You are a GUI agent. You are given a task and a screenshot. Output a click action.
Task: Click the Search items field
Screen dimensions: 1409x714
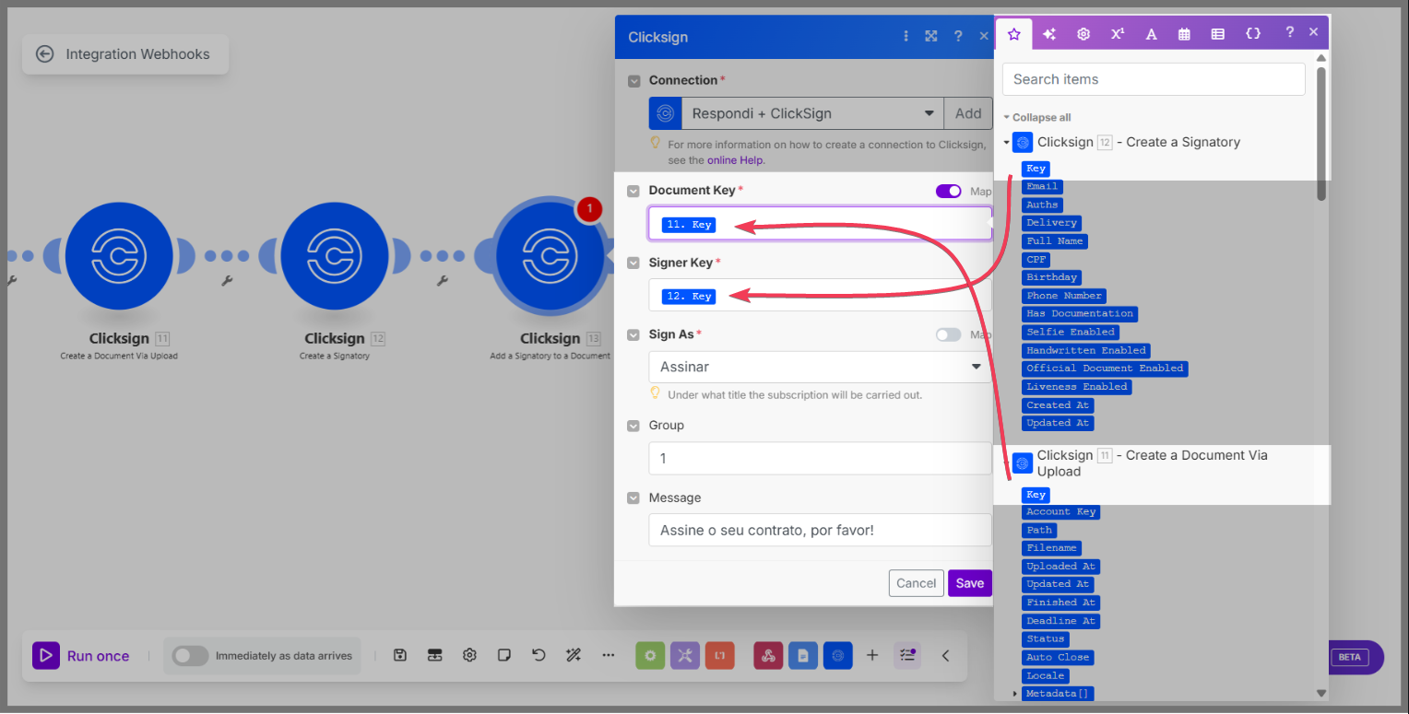[x=1154, y=79]
